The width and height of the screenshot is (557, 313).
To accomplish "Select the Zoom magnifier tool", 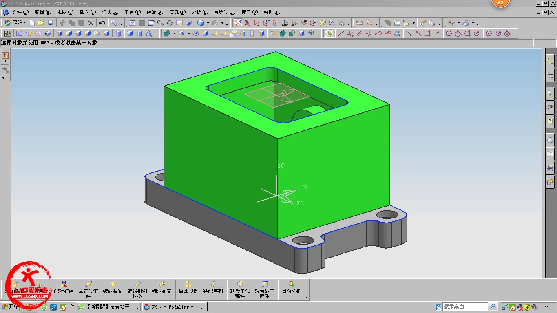I will (x=160, y=23).
